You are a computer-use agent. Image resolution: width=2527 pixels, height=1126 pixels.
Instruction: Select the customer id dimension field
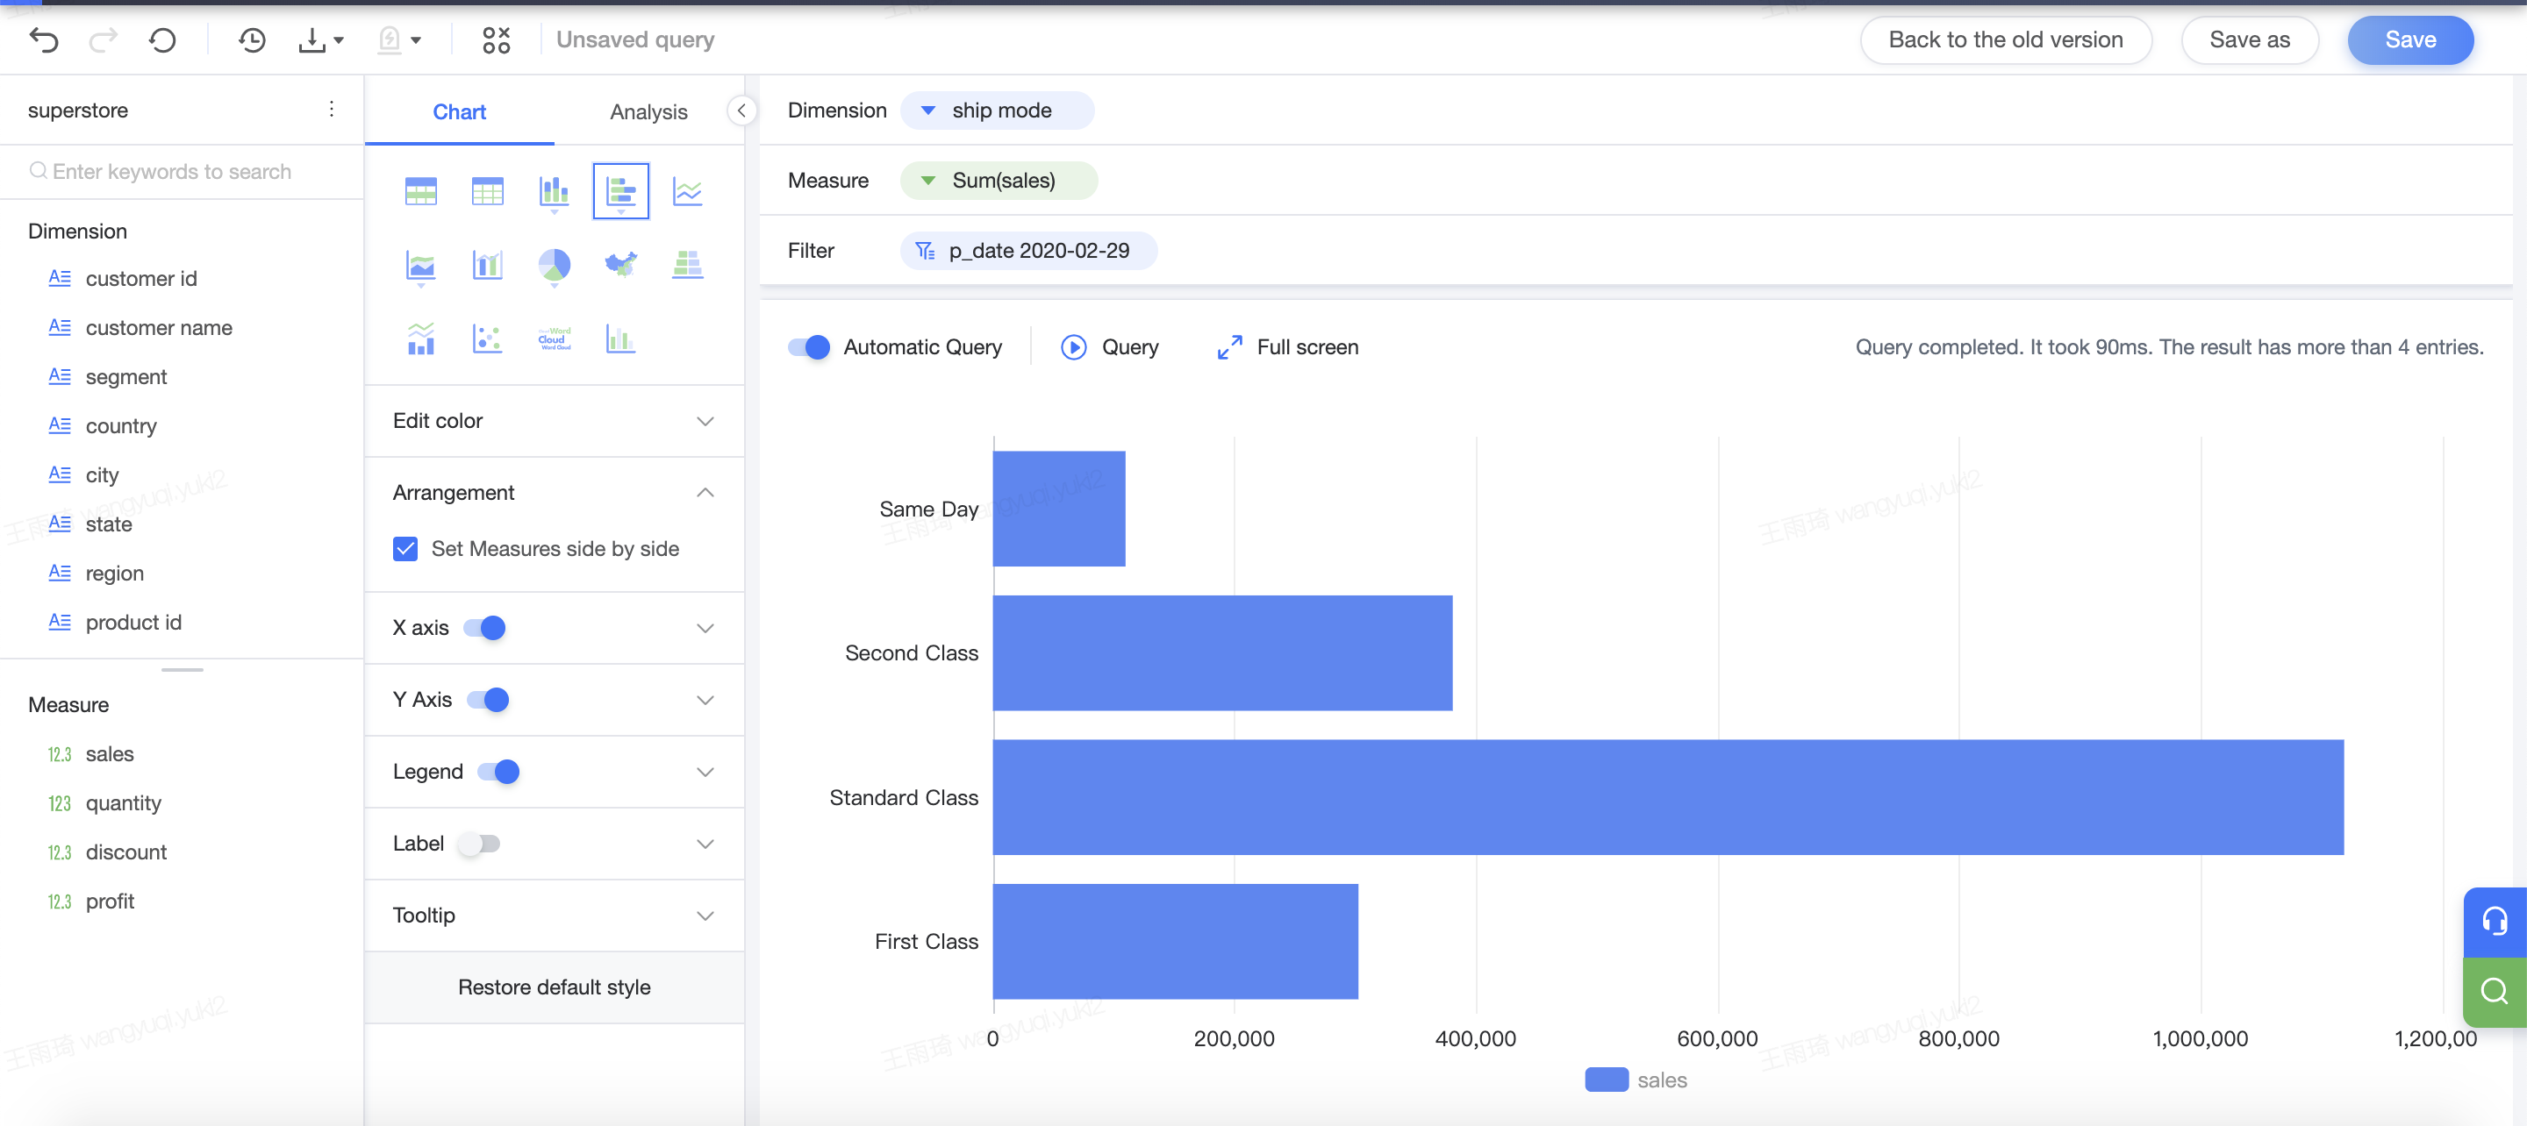point(140,279)
